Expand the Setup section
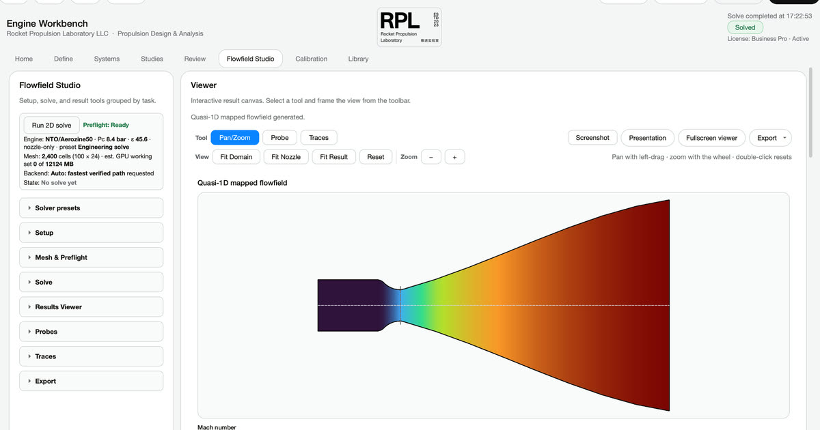The height and width of the screenshot is (430, 820). pyautogui.click(x=91, y=233)
